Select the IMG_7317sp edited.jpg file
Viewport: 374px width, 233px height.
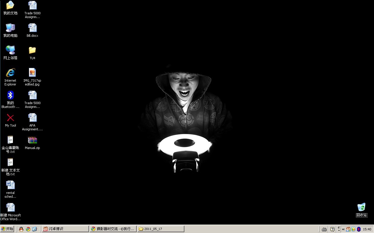(32, 73)
